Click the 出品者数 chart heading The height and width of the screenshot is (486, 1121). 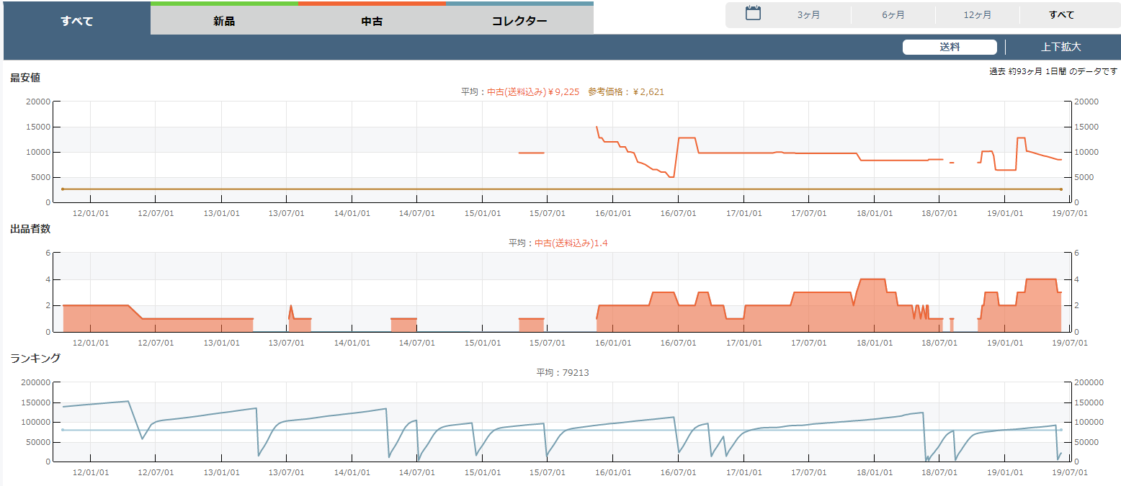coord(30,229)
